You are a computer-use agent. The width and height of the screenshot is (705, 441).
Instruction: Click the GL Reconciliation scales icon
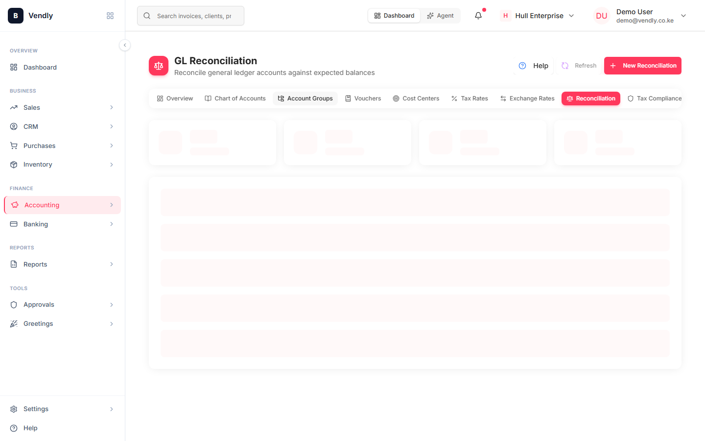(159, 66)
